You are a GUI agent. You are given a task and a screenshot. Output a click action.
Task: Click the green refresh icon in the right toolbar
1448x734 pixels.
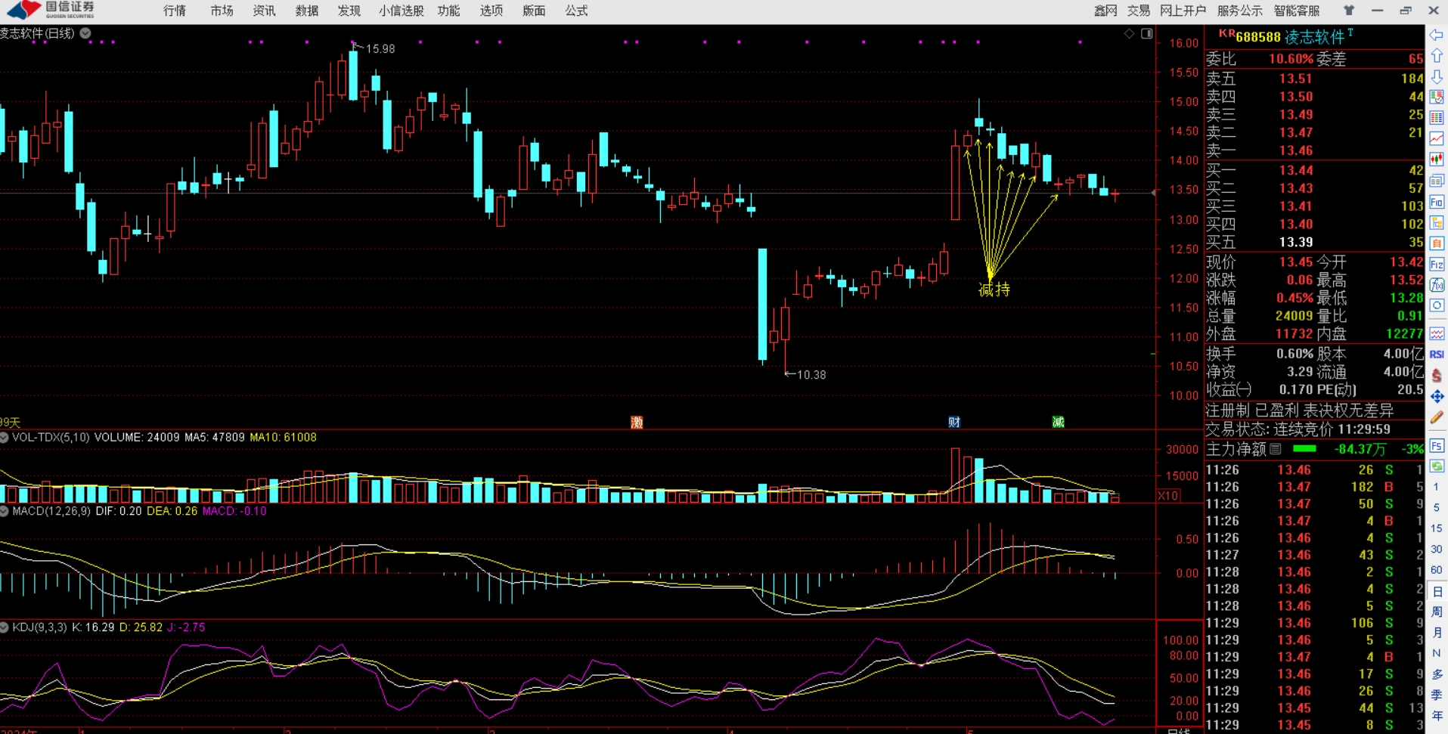1437,466
